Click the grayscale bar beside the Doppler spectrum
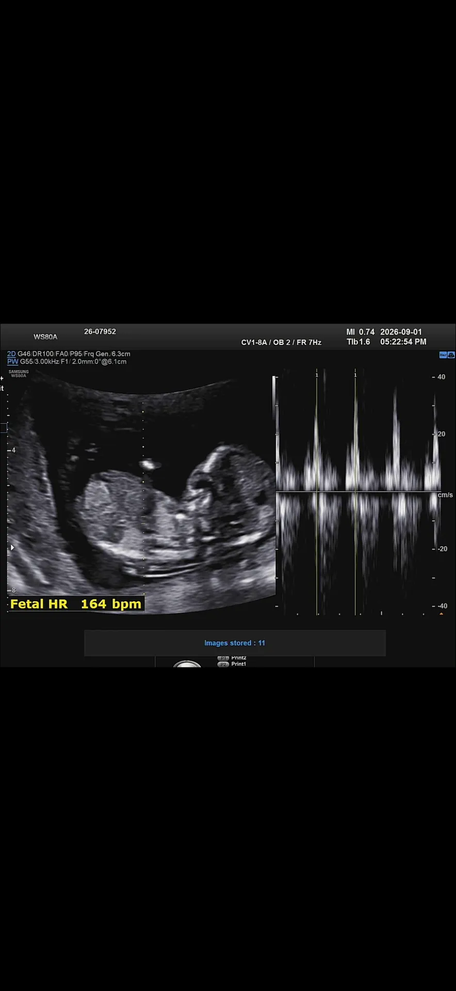Image resolution: width=456 pixels, height=991 pixels. coord(274,397)
